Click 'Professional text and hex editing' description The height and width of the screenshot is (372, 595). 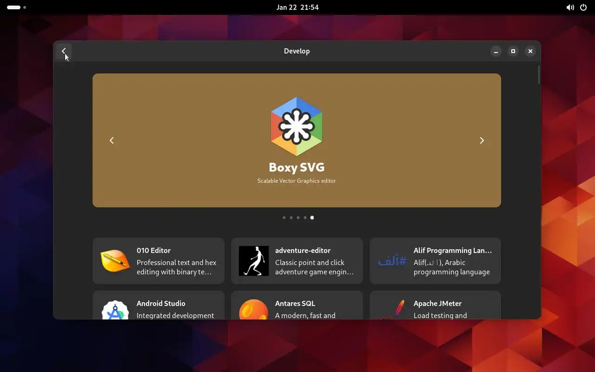click(x=177, y=267)
